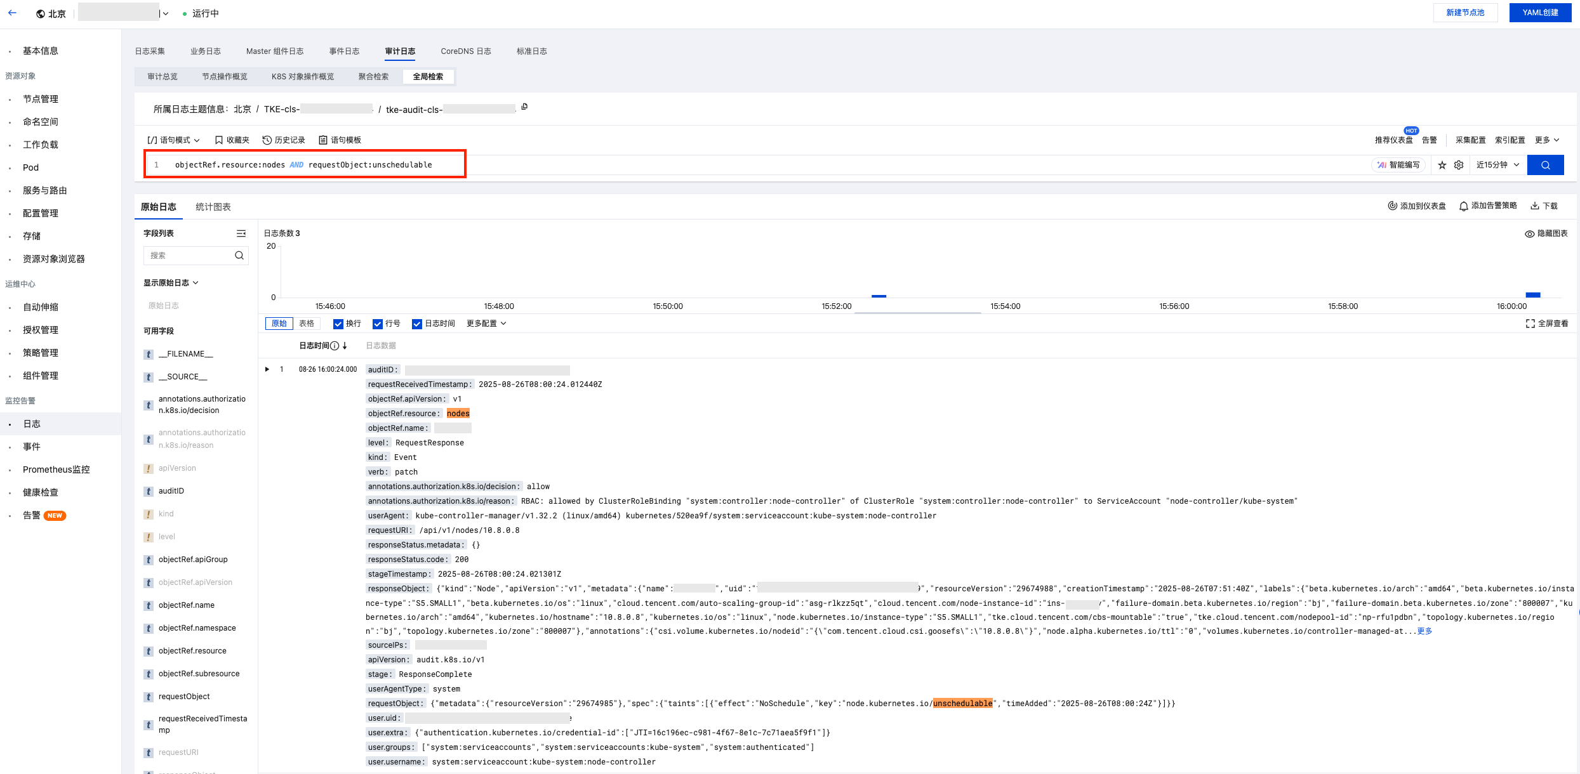Click the YAML创建 button
This screenshot has width=1580, height=774.
coord(1540,13)
